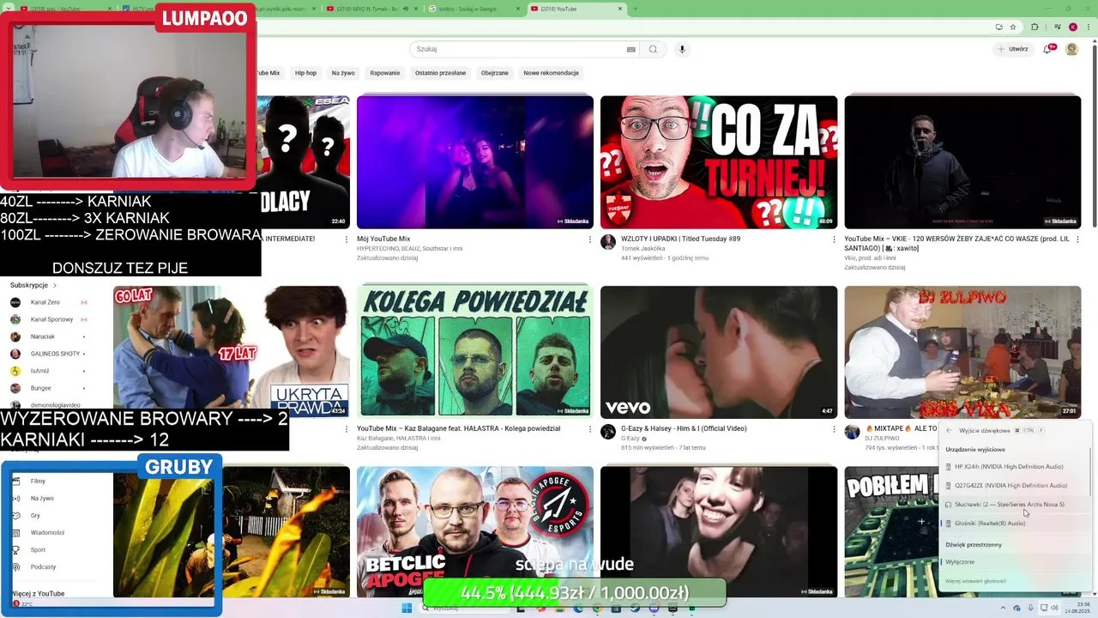
Task: Filter feed by Nowe rekomendacje chip
Action: (x=551, y=73)
